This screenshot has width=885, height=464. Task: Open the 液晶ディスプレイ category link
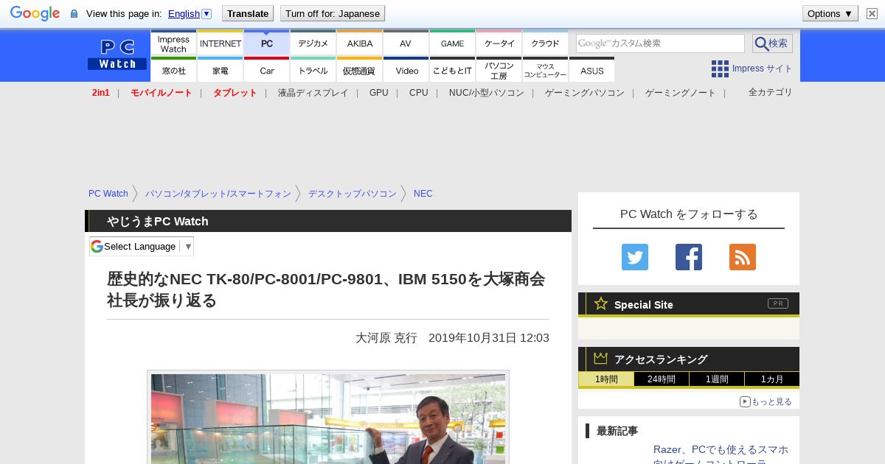point(313,93)
